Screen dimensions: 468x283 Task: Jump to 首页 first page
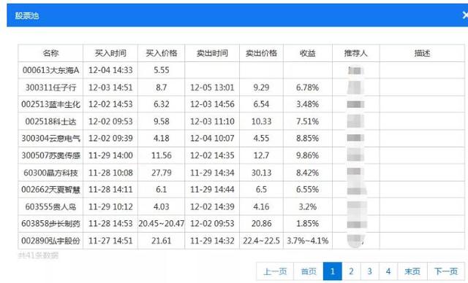click(x=309, y=271)
